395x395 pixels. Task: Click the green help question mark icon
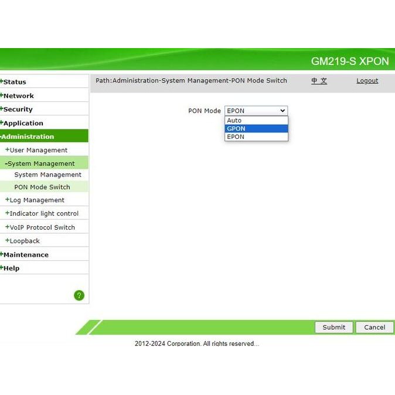[79, 295]
